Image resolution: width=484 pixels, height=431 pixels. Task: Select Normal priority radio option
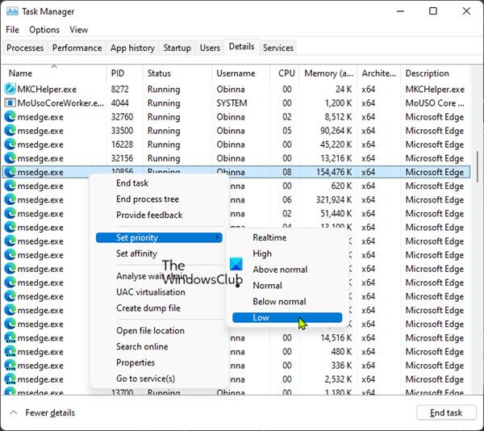pos(267,285)
